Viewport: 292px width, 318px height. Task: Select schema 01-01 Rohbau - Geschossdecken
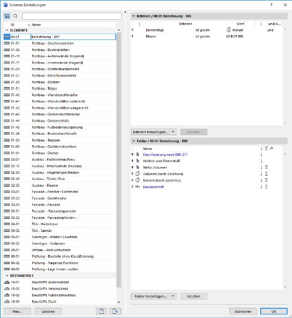click(60, 43)
